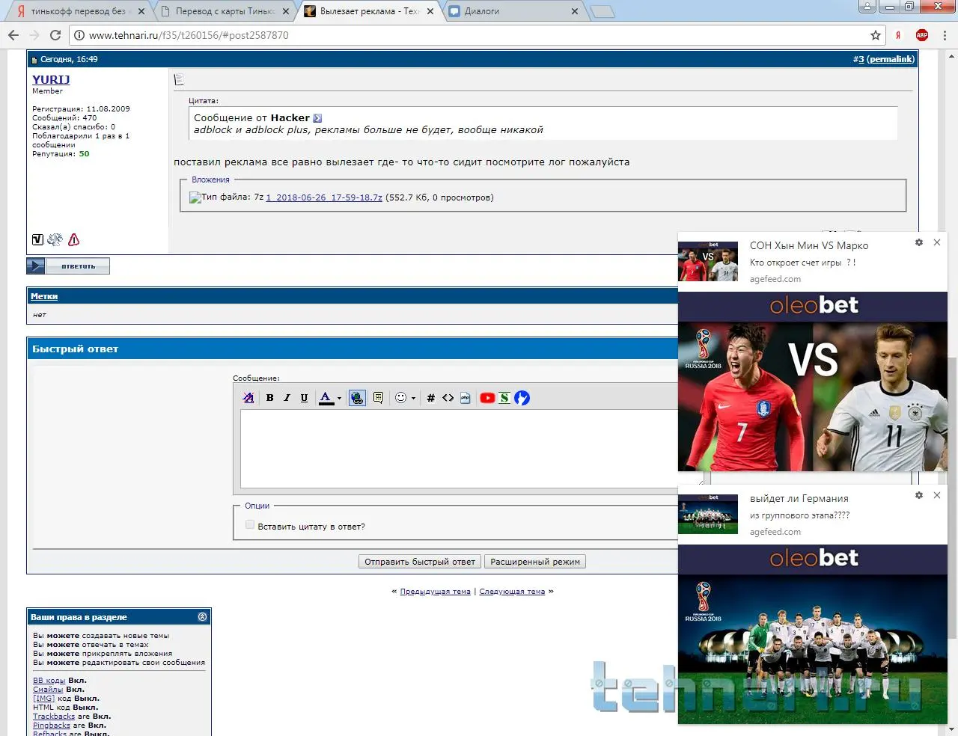Viewport: 958px width, 736px height.
Task: Switch to the 'Диалоги' tab
Action: (513, 11)
